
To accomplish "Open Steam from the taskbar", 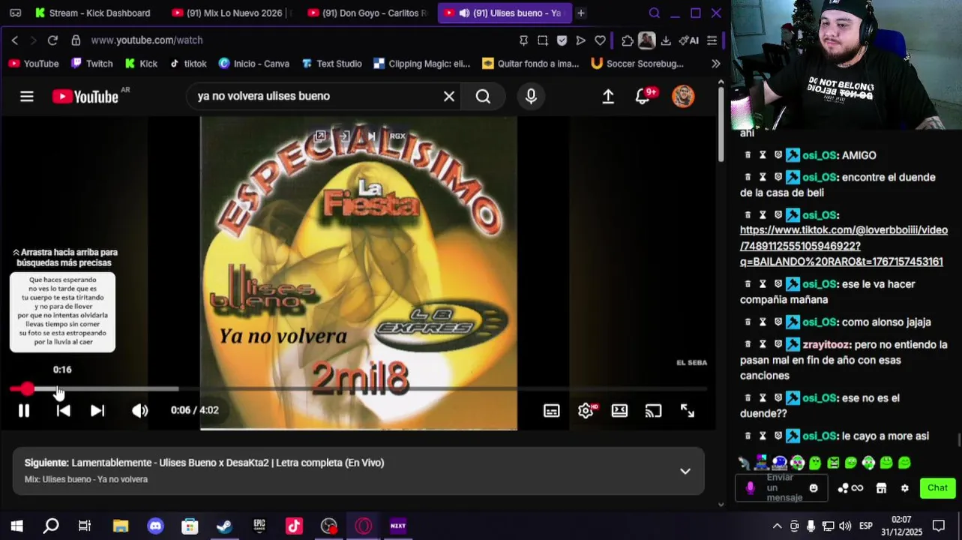I will point(224,526).
